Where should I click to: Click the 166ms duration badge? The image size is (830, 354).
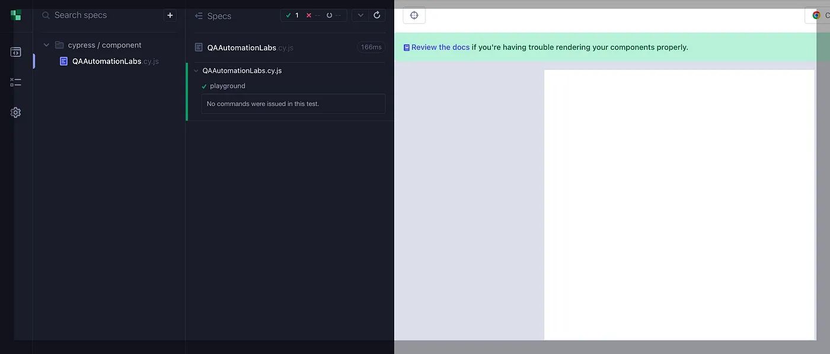tap(371, 47)
